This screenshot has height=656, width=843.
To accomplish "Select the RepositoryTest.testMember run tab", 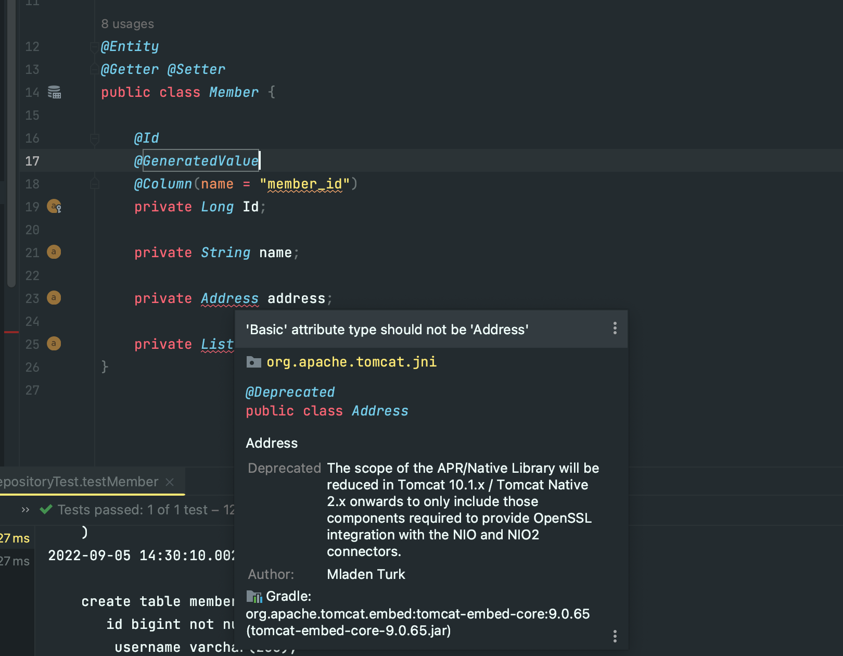I will coord(79,482).
